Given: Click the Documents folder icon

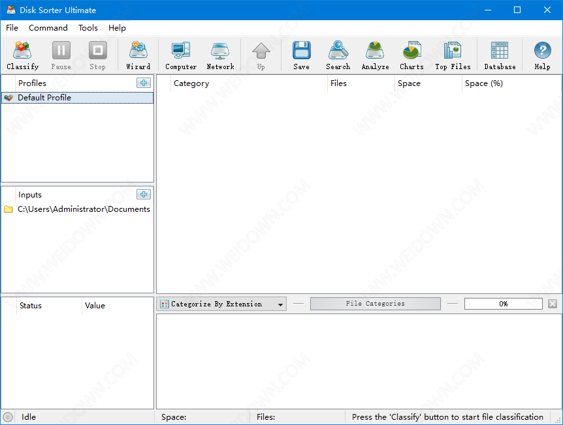Looking at the screenshot, I should click(8, 209).
